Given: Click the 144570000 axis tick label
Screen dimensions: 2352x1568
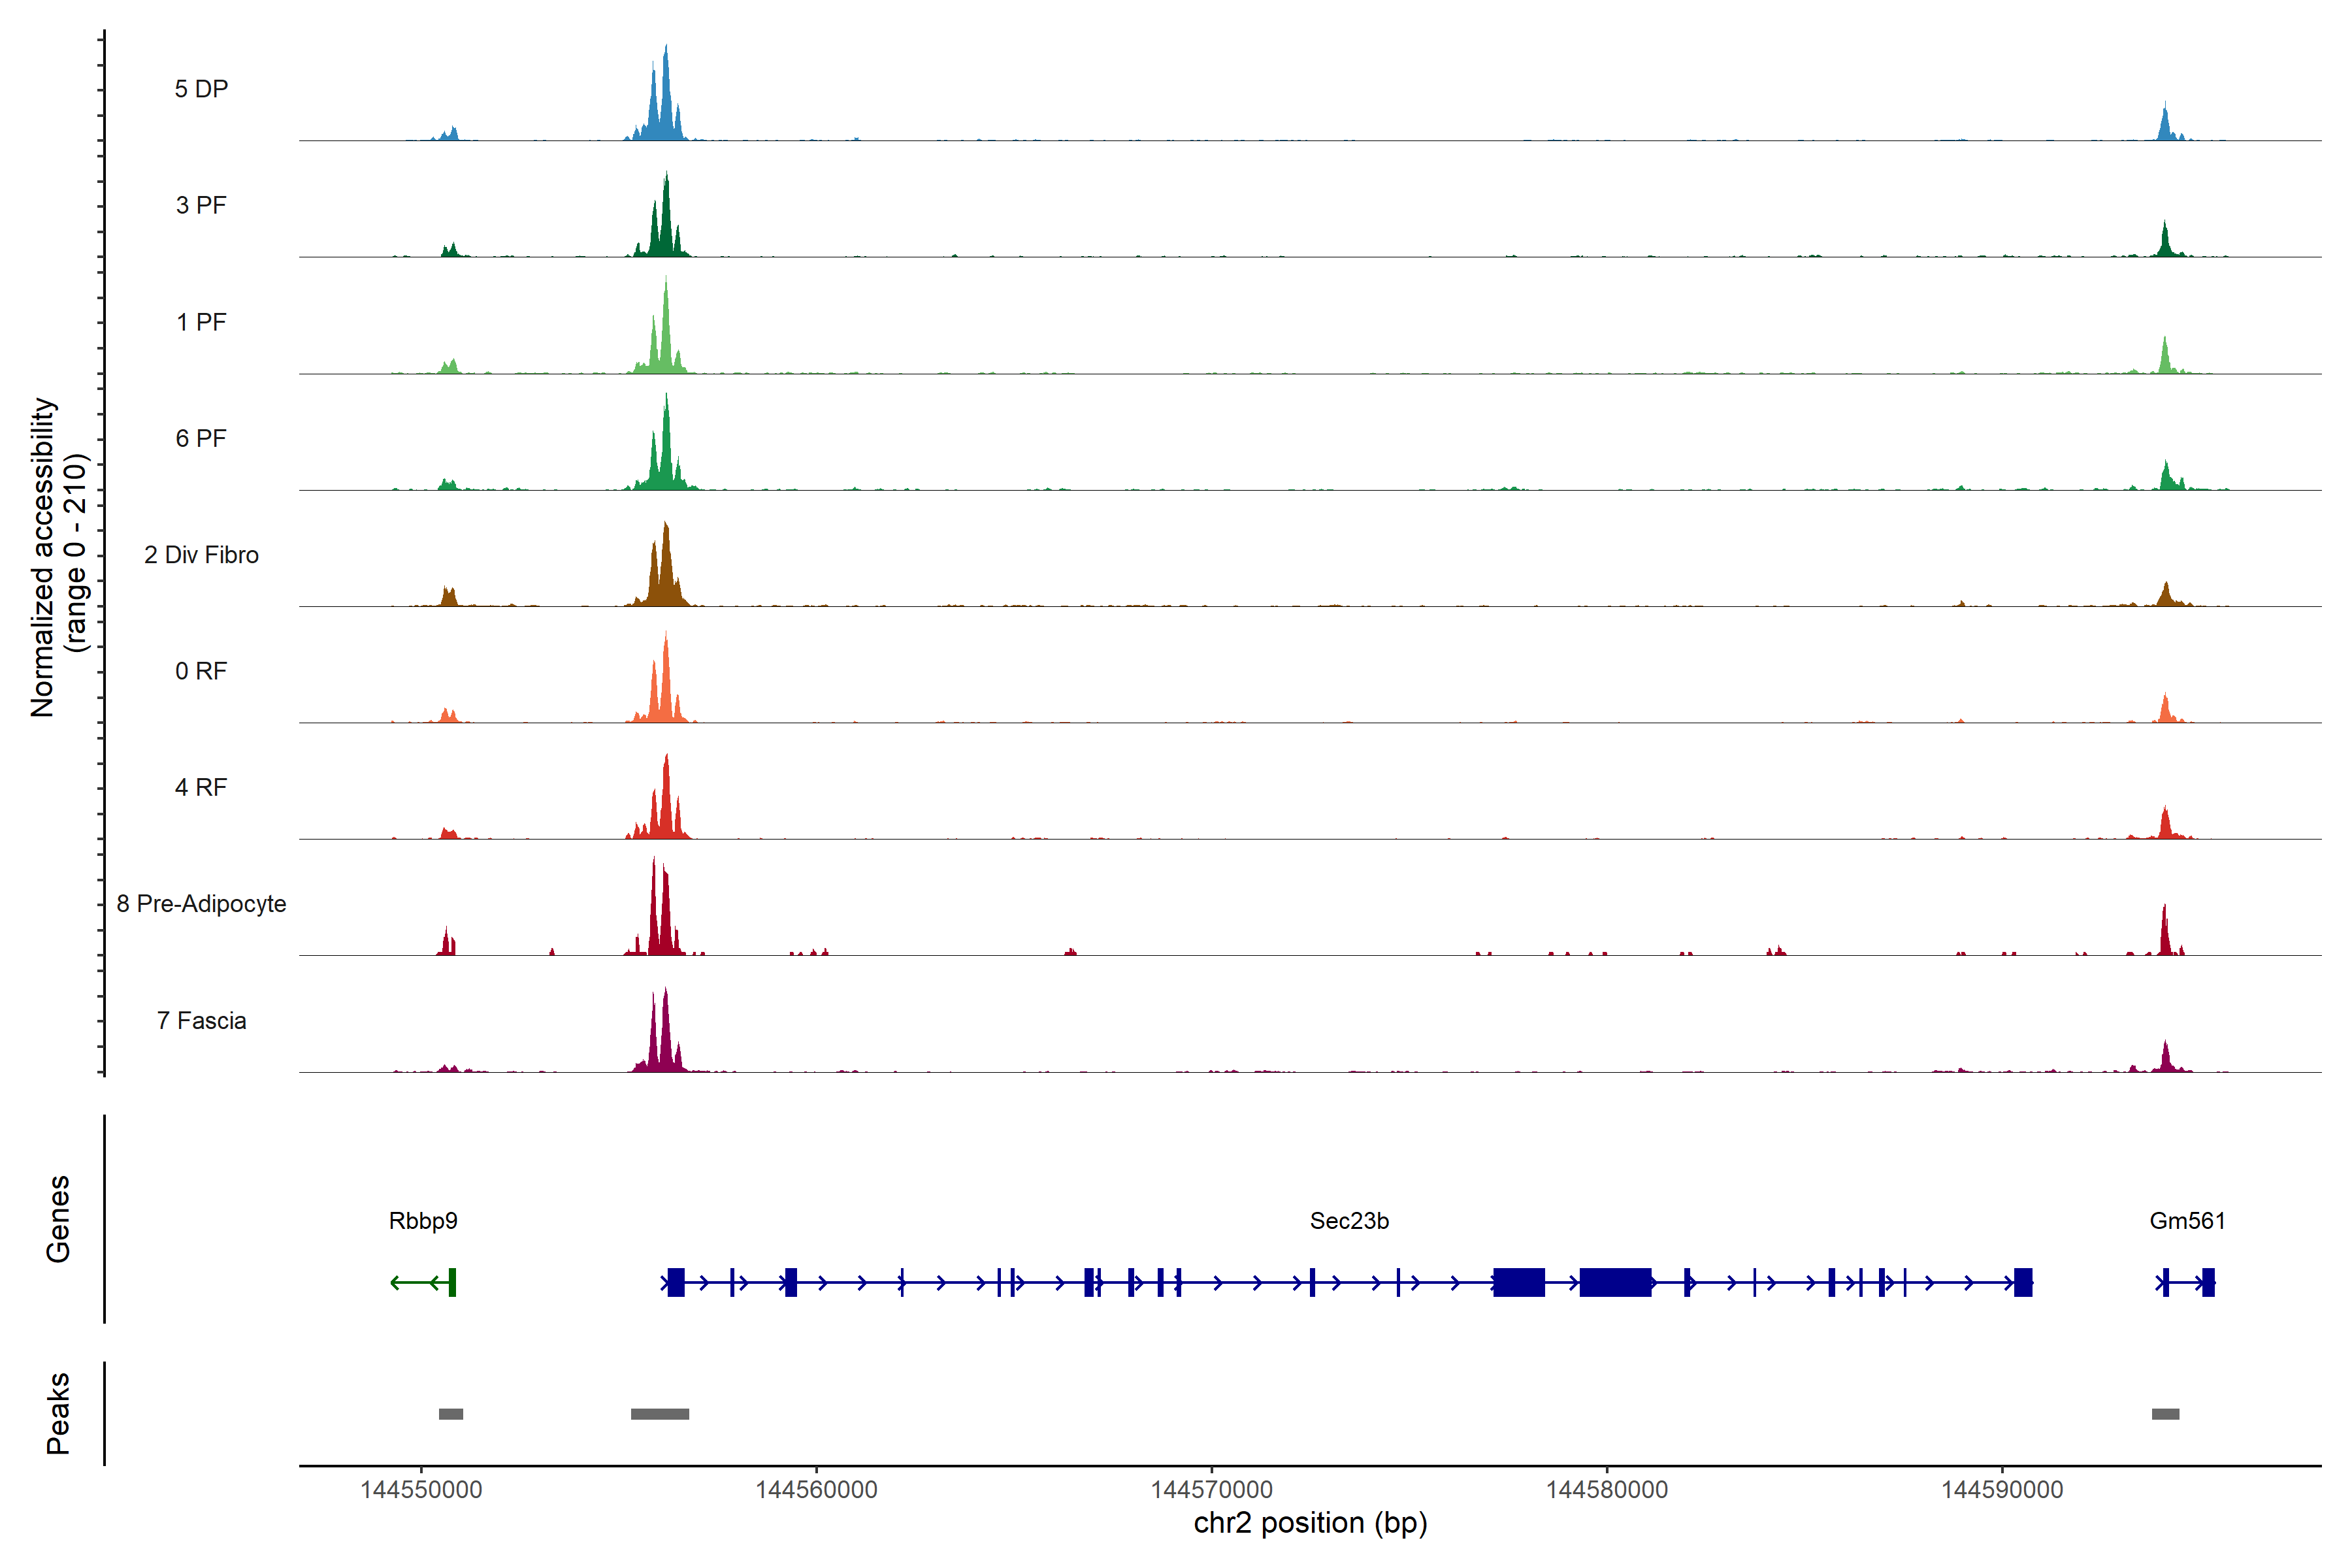Looking at the screenshot, I should [x=1211, y=1489].
